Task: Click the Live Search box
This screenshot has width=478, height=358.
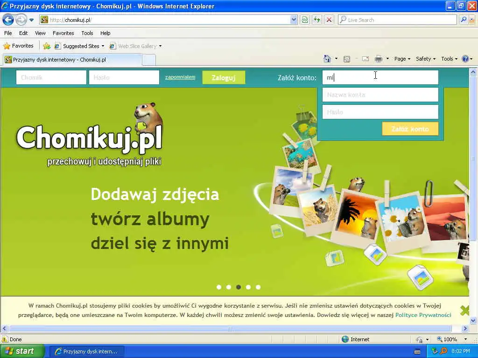Action: (398, 20)
